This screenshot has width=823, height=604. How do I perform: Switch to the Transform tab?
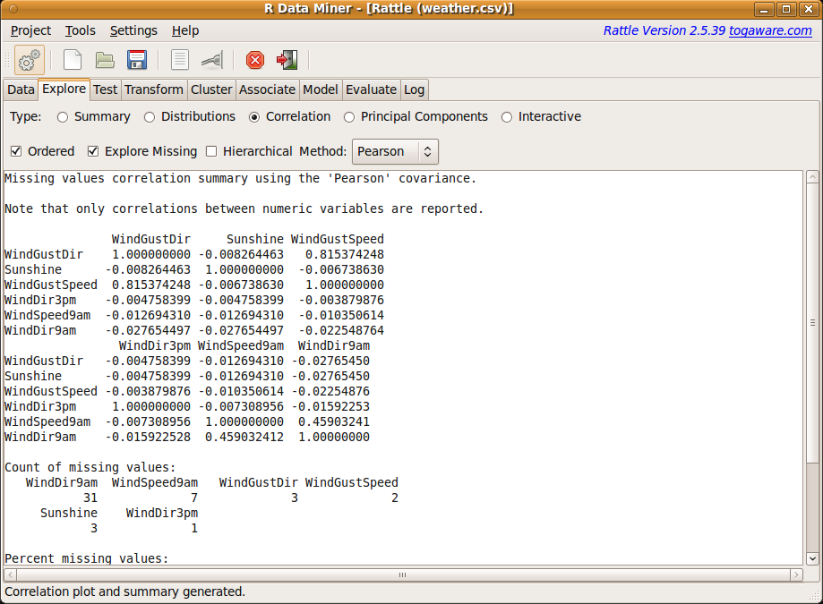153,89
